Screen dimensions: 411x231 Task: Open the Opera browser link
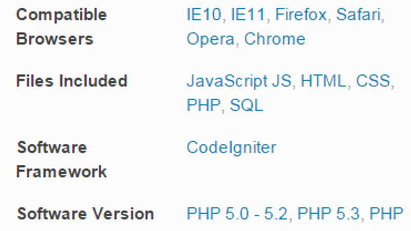tap(211, 40)
